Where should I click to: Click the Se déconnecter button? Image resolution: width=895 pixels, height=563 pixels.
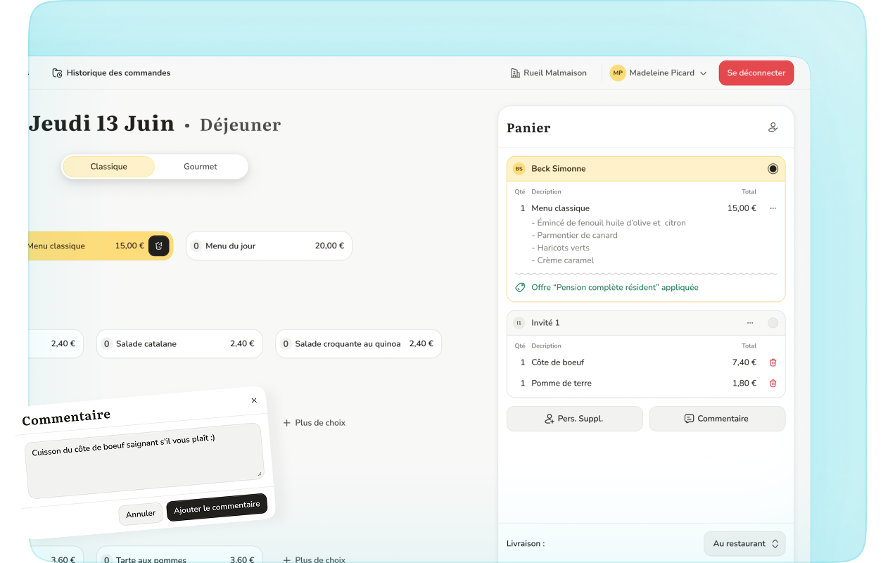click(x=756, y=73)
